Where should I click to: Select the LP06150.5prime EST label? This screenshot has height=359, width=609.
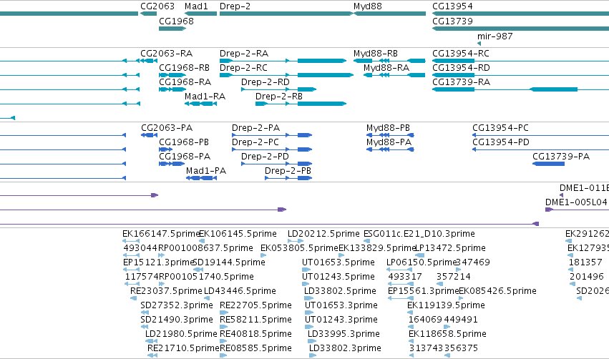click(x=422, y=262)
